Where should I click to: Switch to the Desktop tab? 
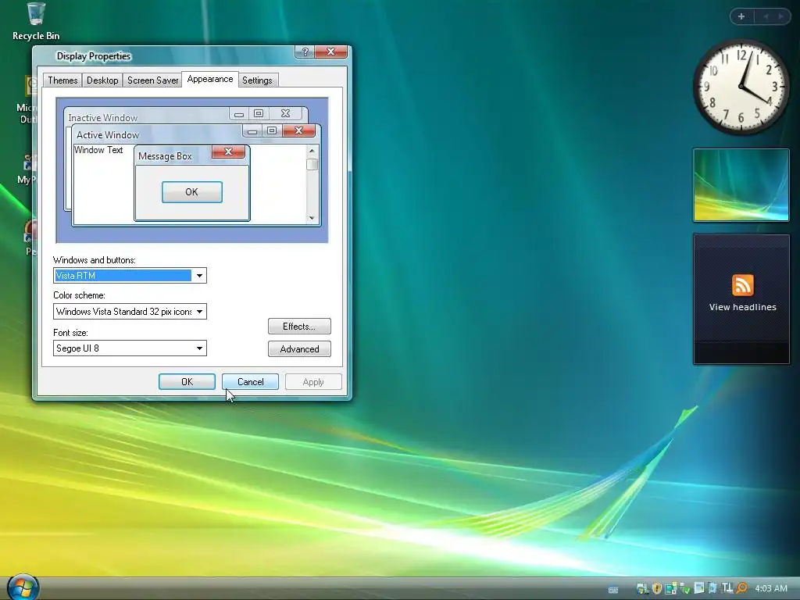[x=102, y=80]
